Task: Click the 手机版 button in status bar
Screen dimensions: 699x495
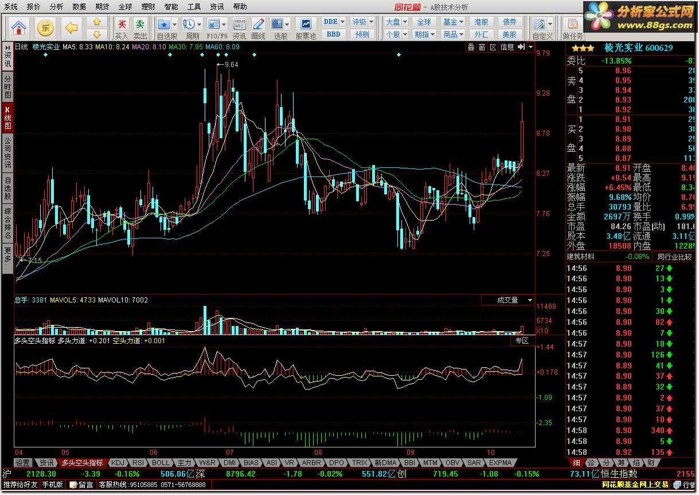Action: coord(52,485)
